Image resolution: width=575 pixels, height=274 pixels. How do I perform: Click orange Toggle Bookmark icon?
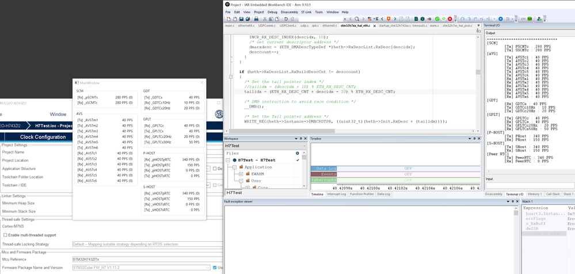pyautogui.click(x=389, y=18)
